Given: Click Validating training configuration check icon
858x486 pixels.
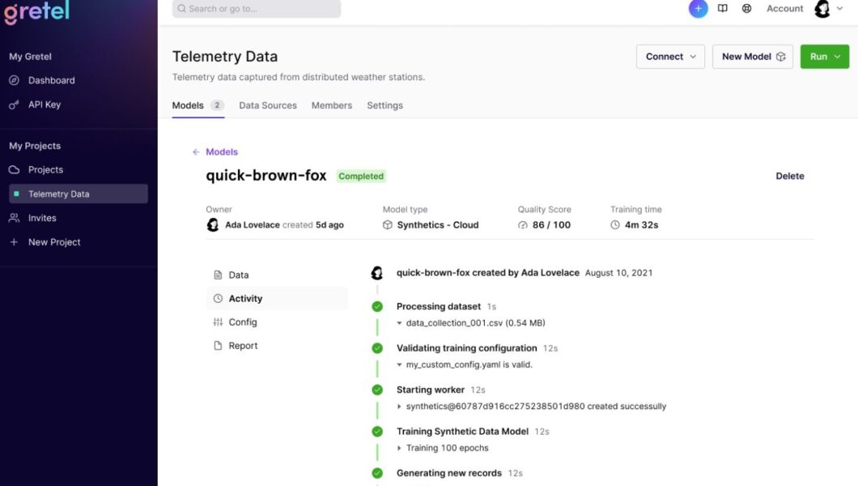Looking at the screenshot, I should coord(377,348).
